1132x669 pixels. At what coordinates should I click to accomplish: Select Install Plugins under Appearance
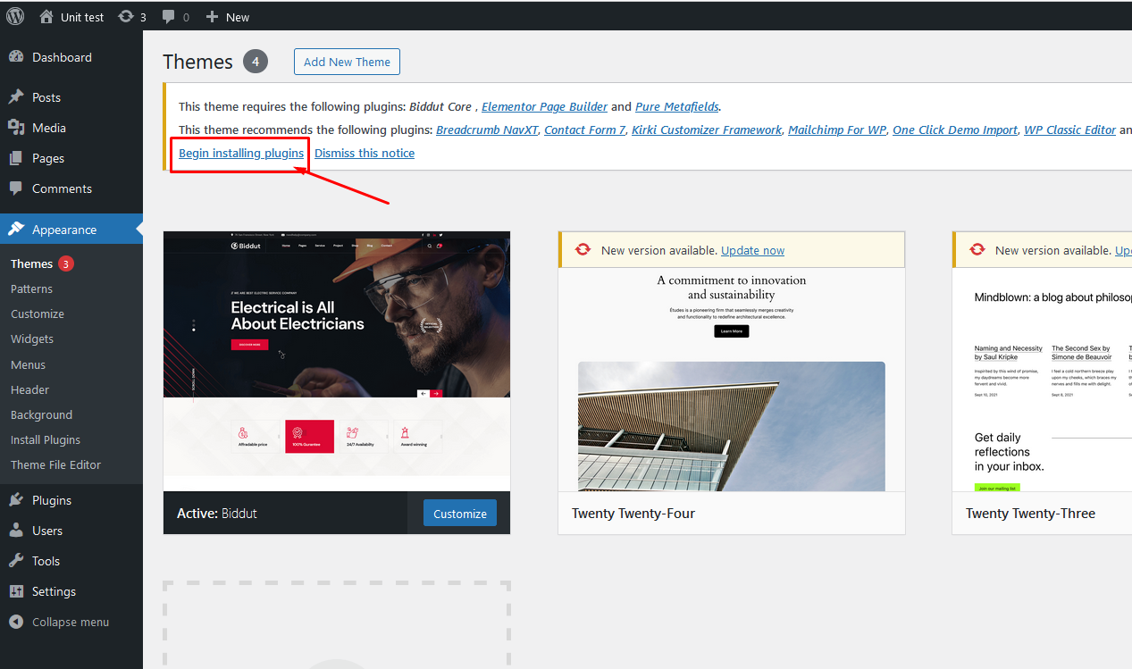click(x=46, y=439)
